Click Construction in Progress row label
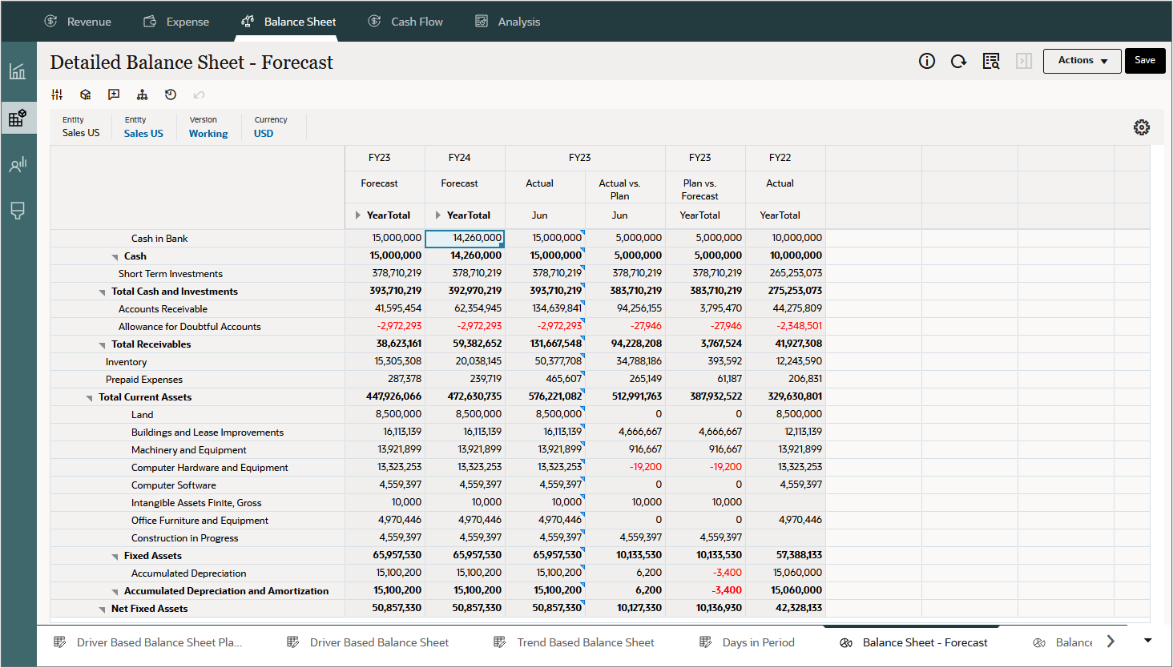The height and width of the screenshot is (668, 1173). coord(185,538)
